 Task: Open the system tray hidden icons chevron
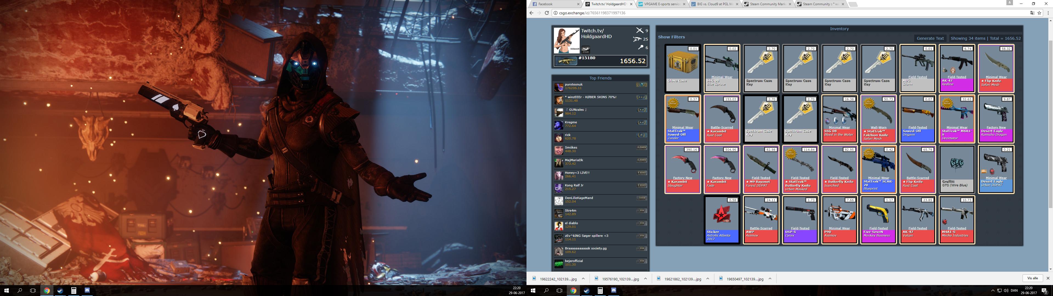pyautogui.click(x=992, y=291)
